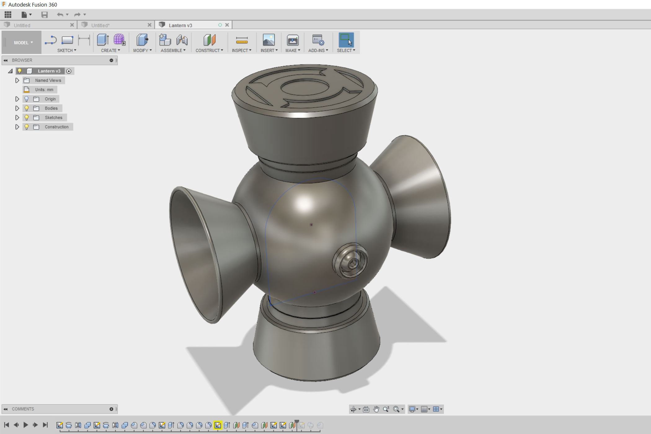The height and width of the screenshot is (434, 651).
Task: Click the 3D Print Make icon
Action: point(292,40)
